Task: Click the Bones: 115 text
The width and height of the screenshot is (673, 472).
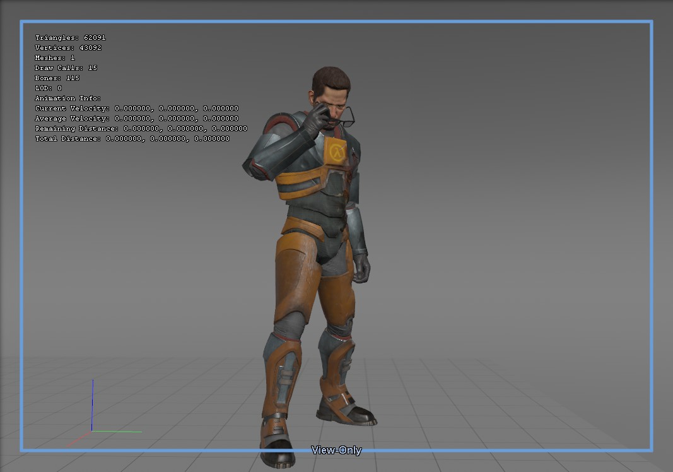Action: 57,78
